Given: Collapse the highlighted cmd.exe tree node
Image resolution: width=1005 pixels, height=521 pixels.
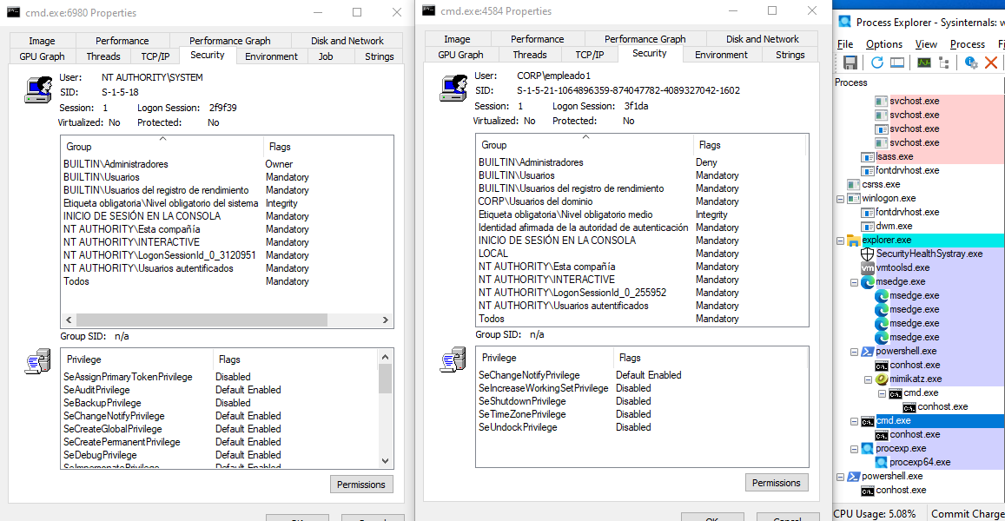Looking at the screenshot, I should (x=855, y=421).
